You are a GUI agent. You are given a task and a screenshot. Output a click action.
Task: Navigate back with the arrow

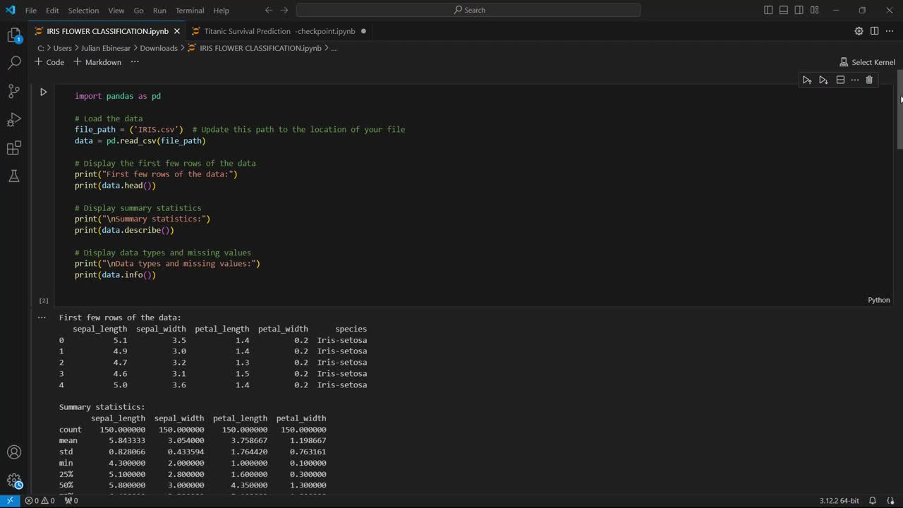269,10
